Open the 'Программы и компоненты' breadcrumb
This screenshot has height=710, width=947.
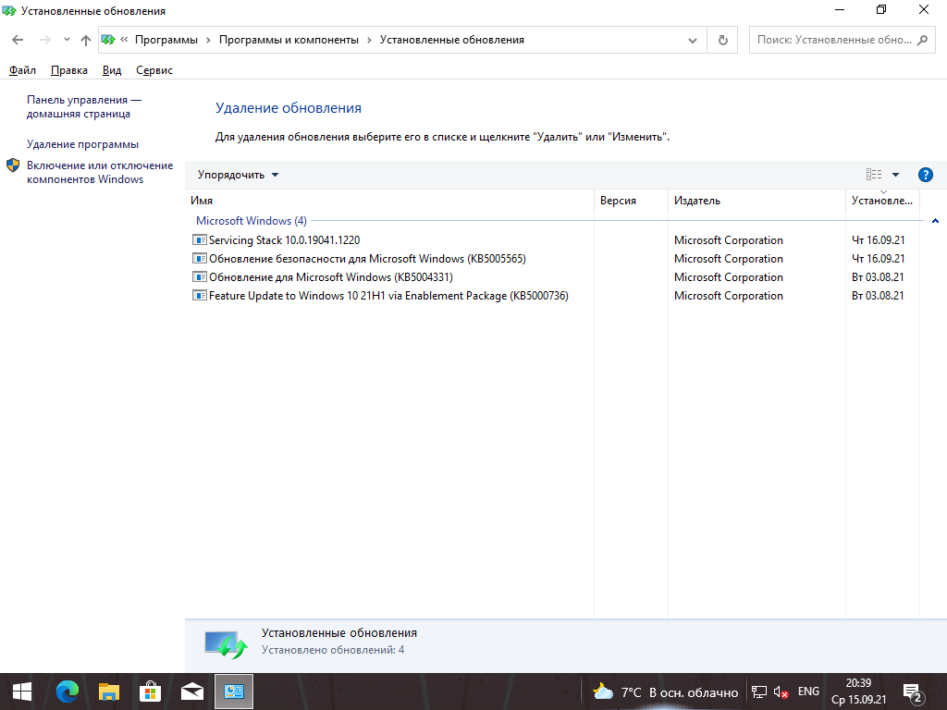[x=289, y=40]
